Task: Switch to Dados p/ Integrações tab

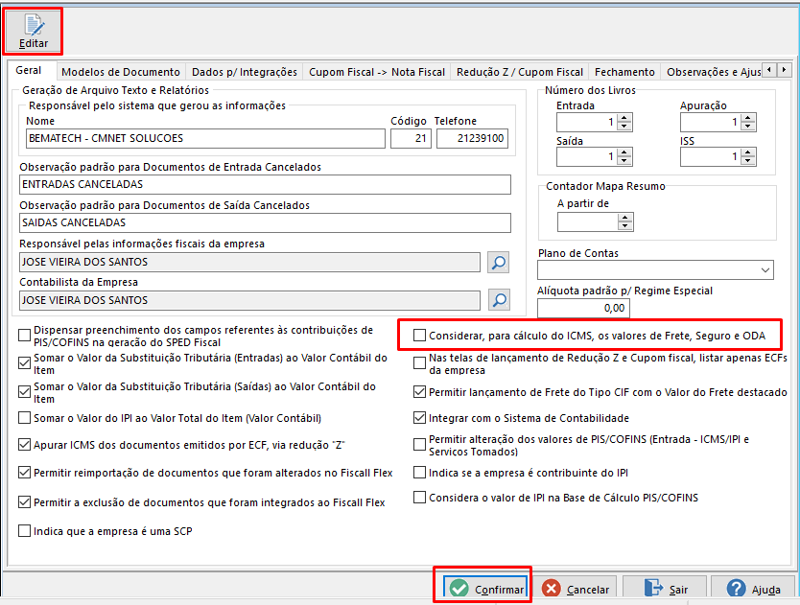Action: pyautogui.click(x=245, y=72)
